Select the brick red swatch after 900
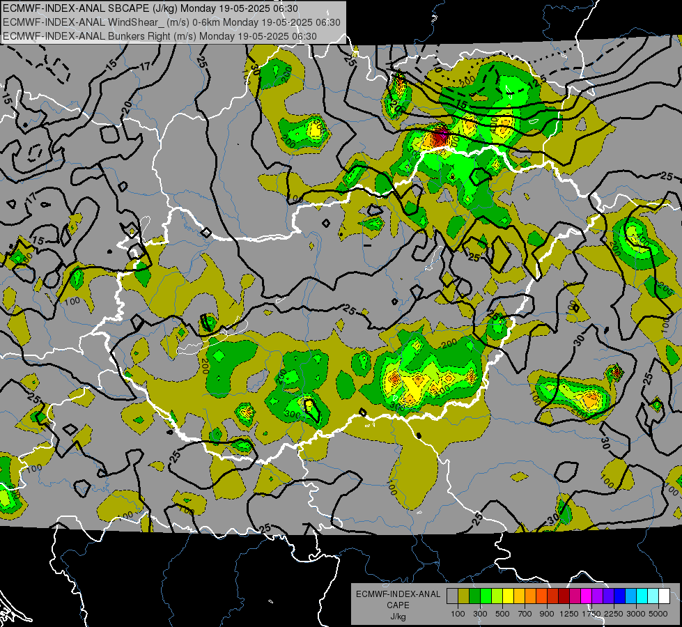This screenshot has width=682, height=627. [553, 596]
